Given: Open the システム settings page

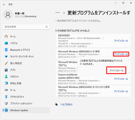Looking at the screenshot, I should pos(26,43).
